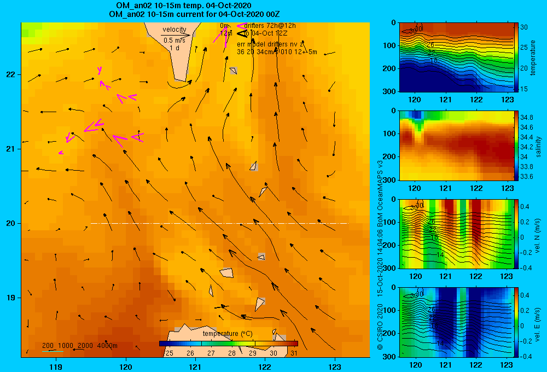Click depth label "300" on the salinity section

[x=389, y=180]
